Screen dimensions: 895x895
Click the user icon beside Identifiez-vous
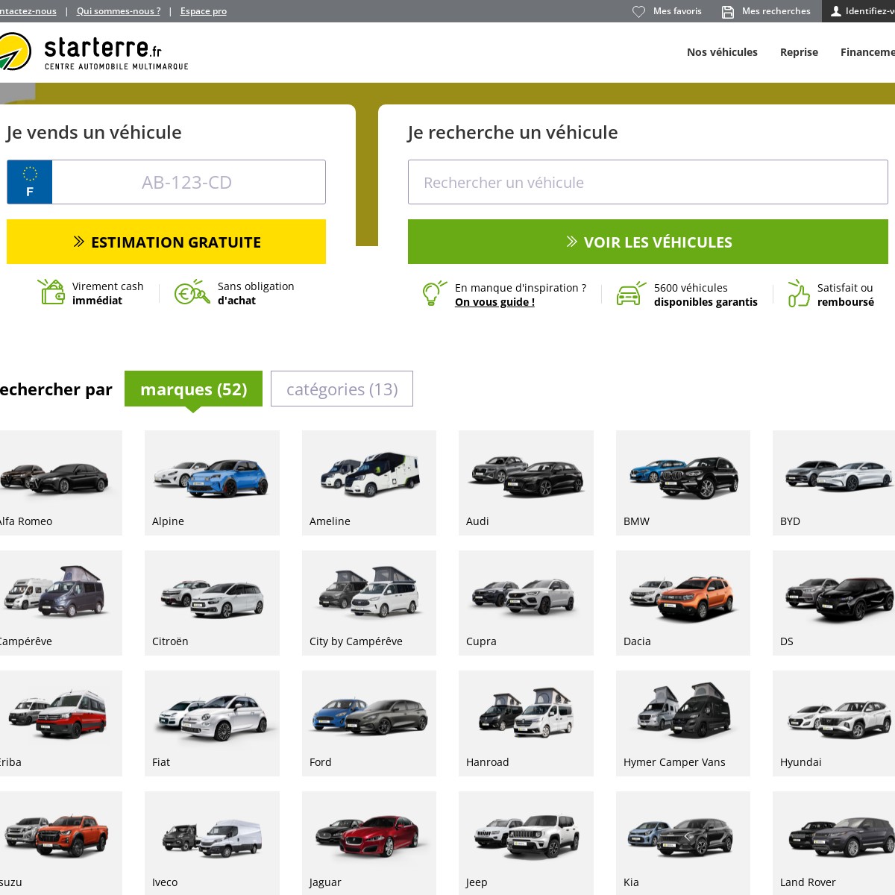tap(836, 11)
